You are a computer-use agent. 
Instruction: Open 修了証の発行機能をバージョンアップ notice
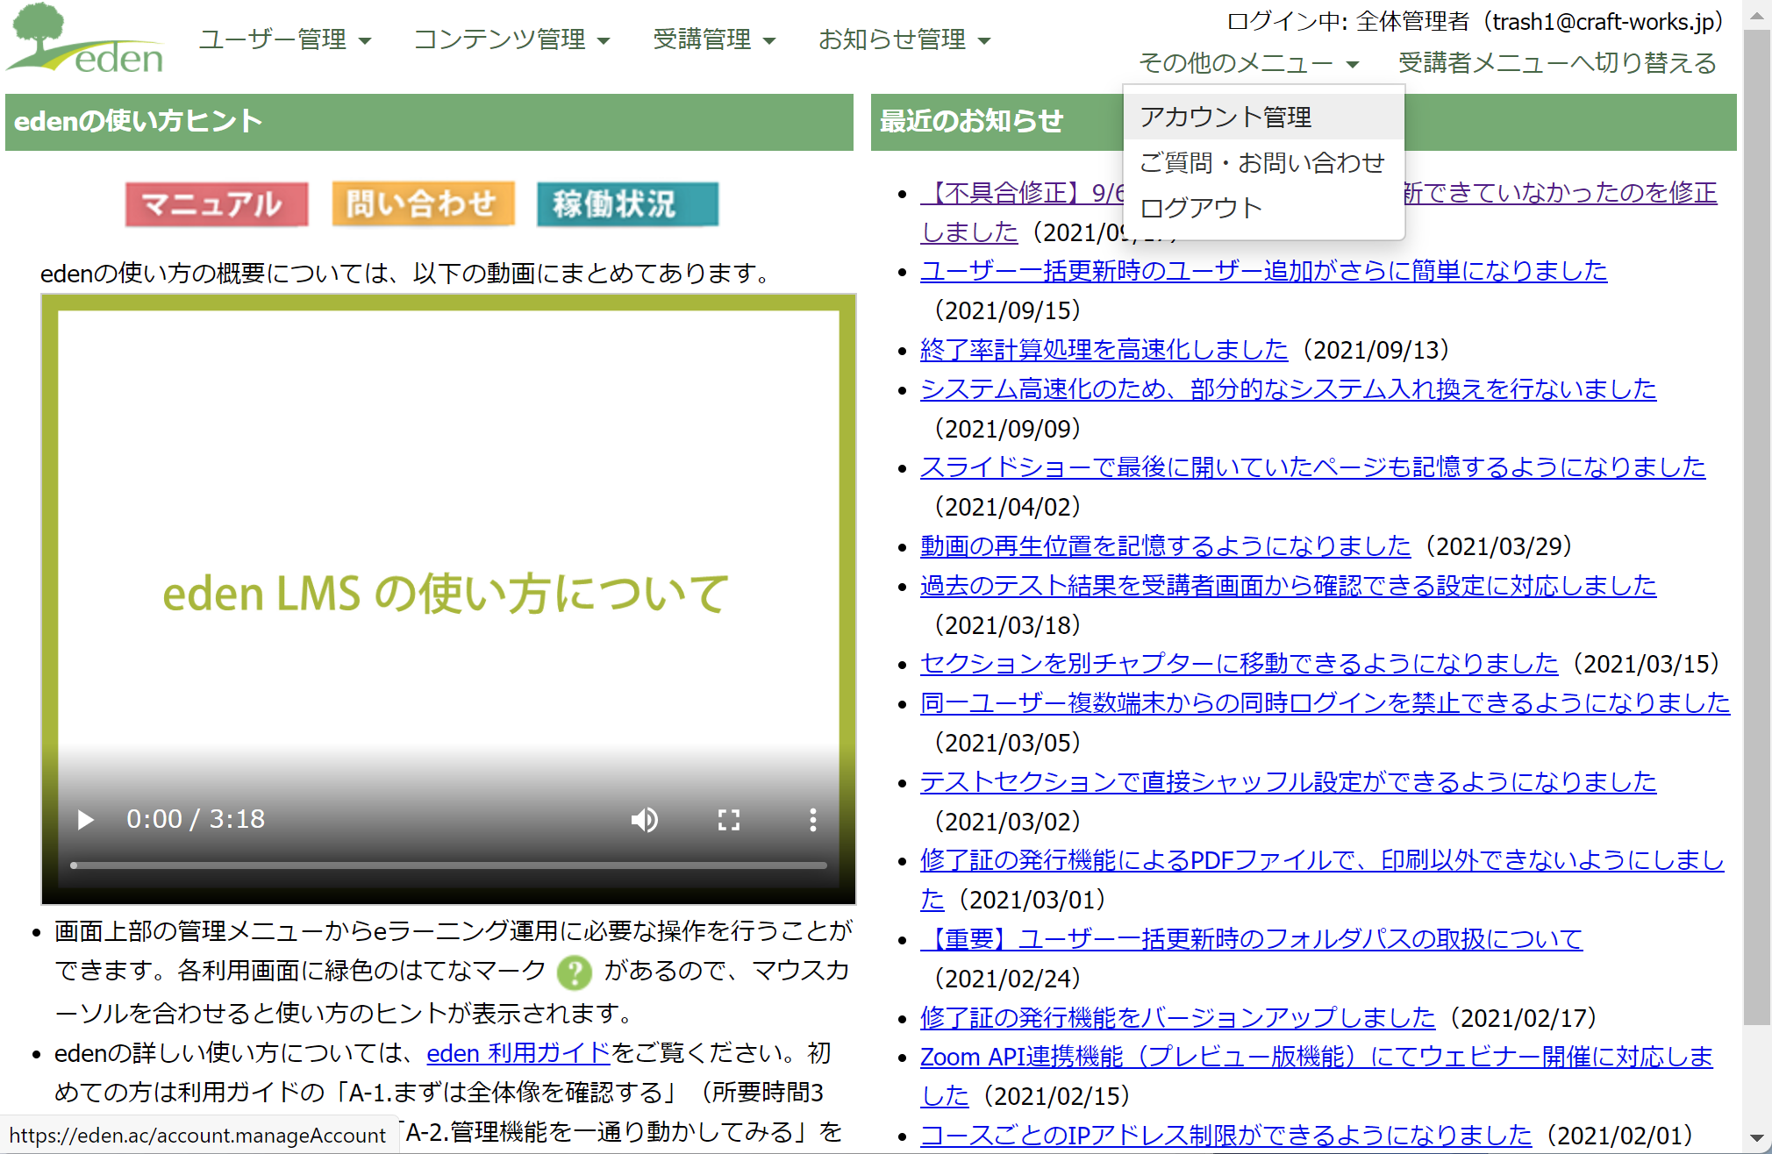click(1177, 1018)
